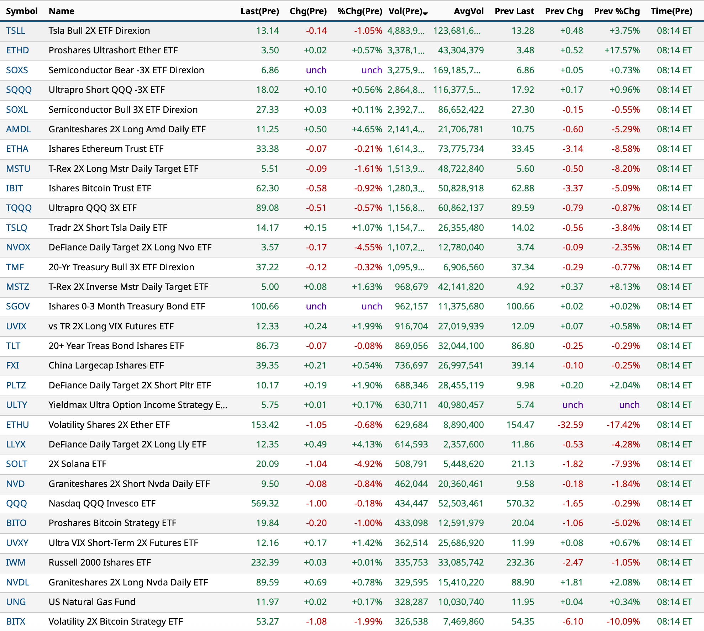Open the TSLL symbol link
Viewport: 704px width, 631px height.
coord(16,31)
